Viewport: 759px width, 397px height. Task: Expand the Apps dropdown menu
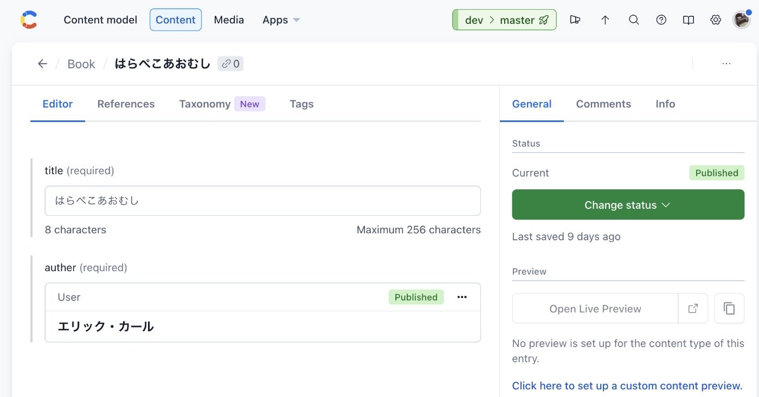(281, 20)
